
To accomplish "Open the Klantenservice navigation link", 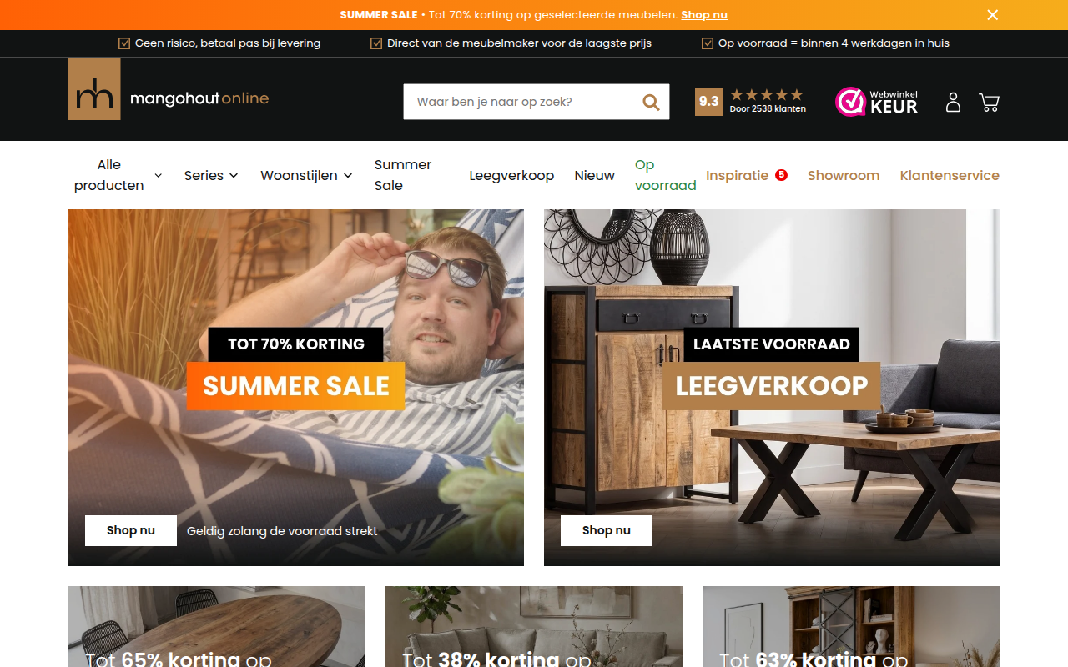I will pos(950,175).
